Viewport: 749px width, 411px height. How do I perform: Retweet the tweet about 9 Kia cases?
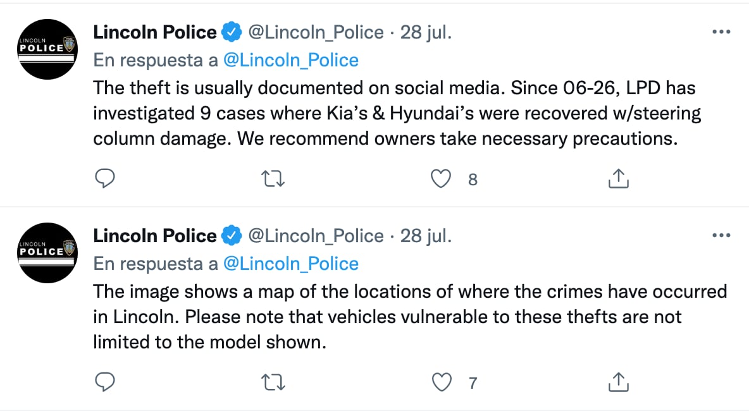tap(273, 180)
